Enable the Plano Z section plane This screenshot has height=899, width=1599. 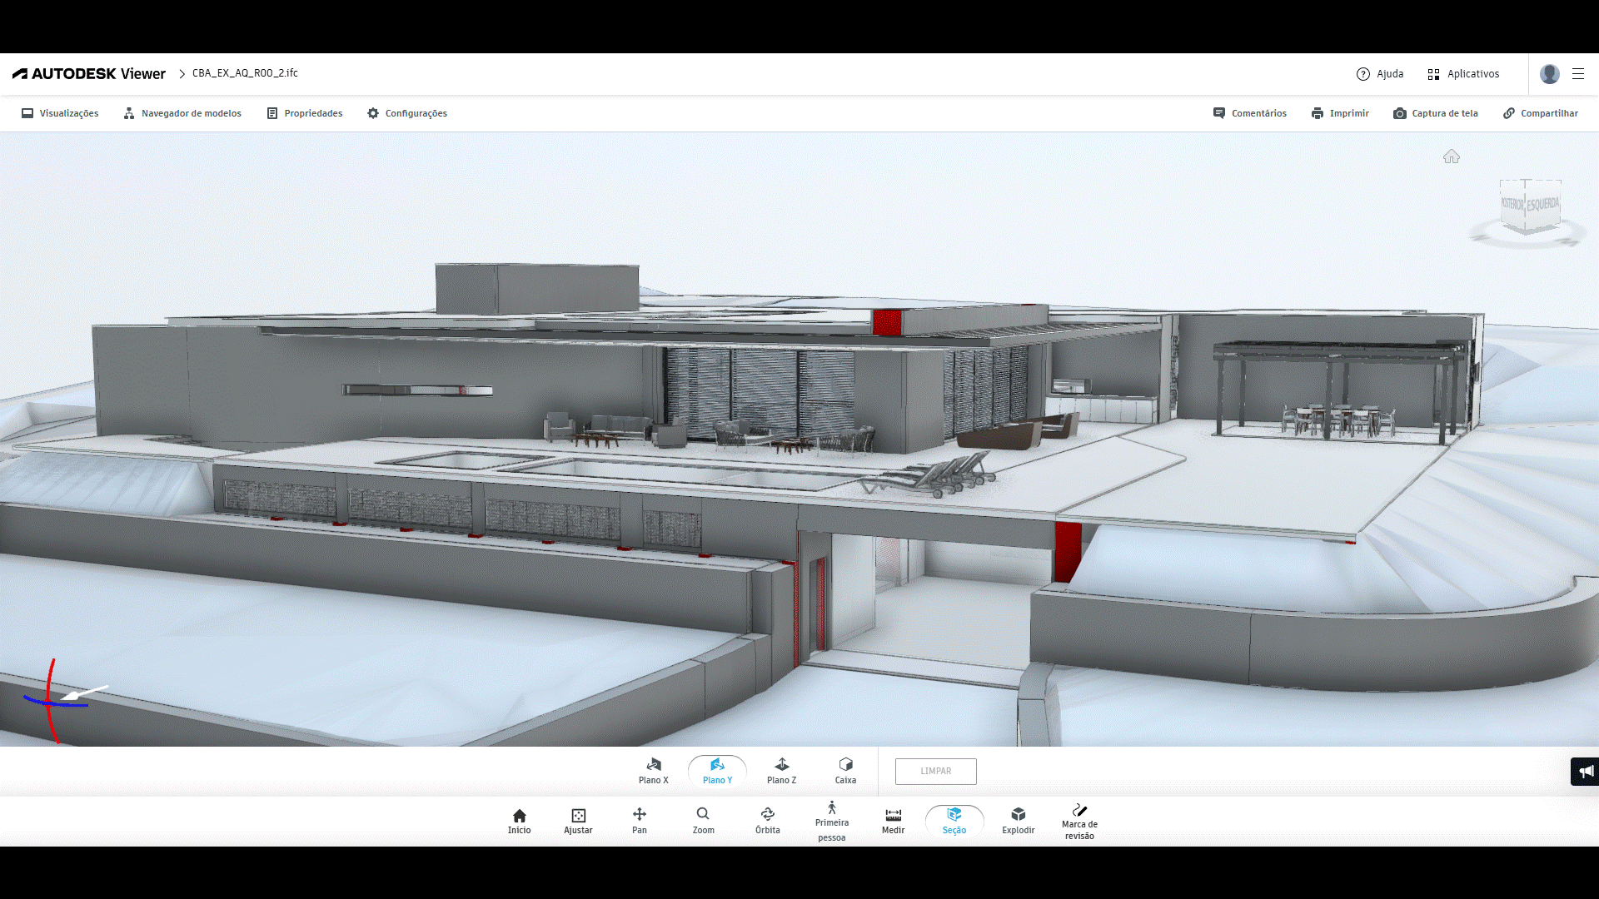point(781,771)
